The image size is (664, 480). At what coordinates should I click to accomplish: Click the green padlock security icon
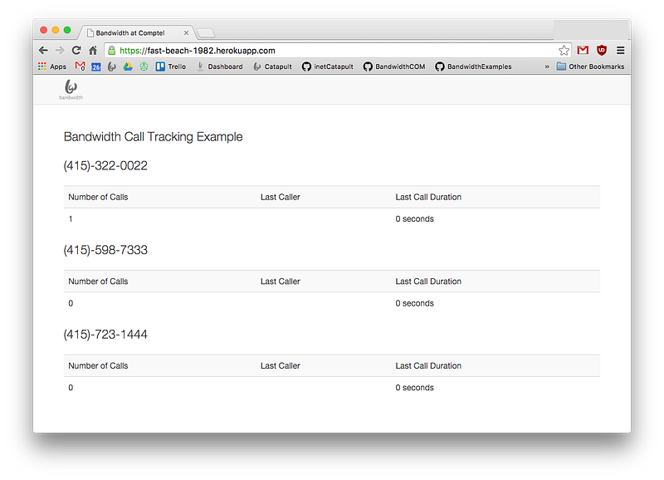(112, 51)
